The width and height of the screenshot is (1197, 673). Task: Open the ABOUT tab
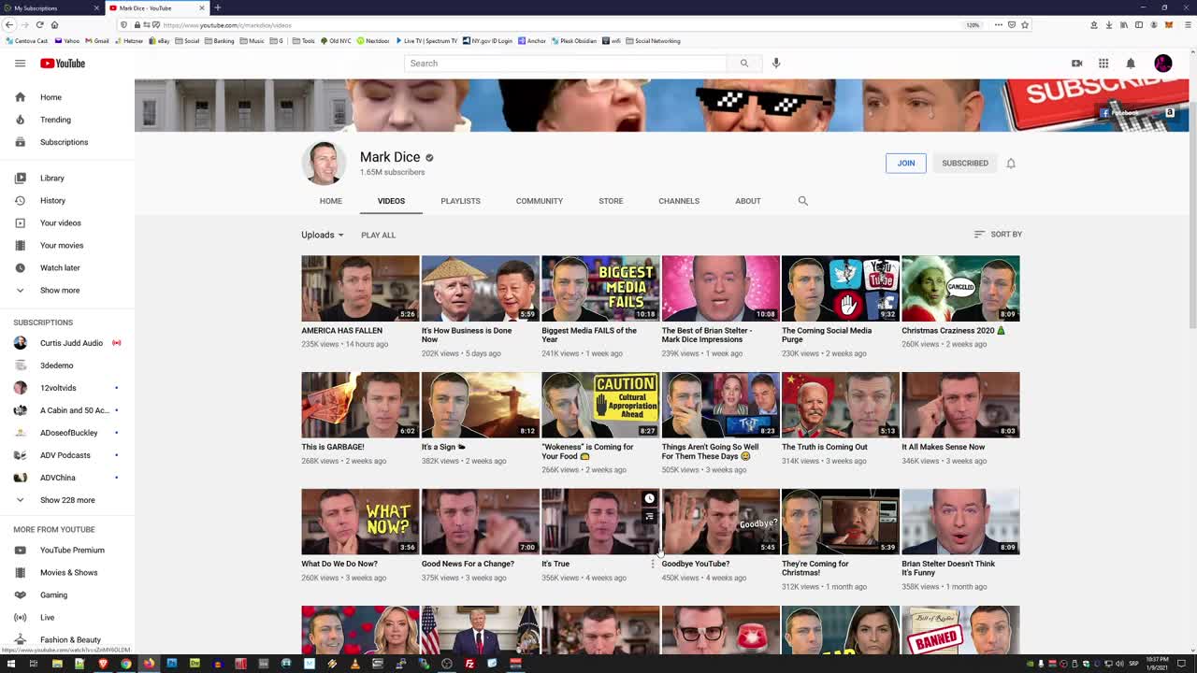(748, 201)
